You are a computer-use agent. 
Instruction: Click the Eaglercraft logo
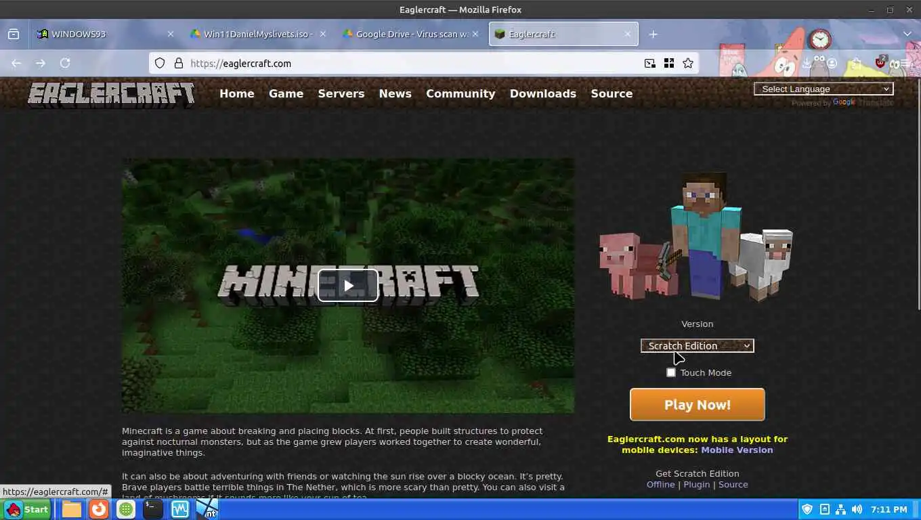[x=111, y=95]
